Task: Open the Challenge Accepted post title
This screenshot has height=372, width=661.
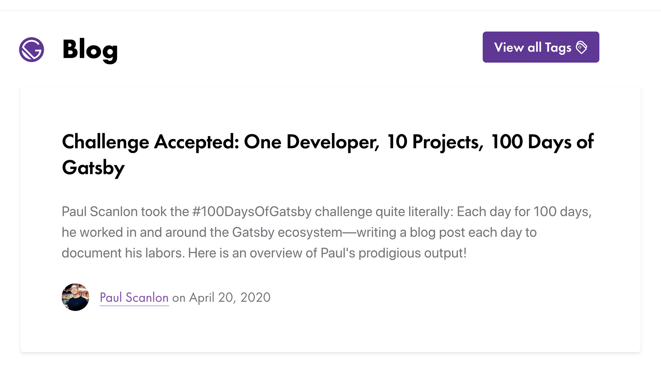Action: (x=328, y=155)
